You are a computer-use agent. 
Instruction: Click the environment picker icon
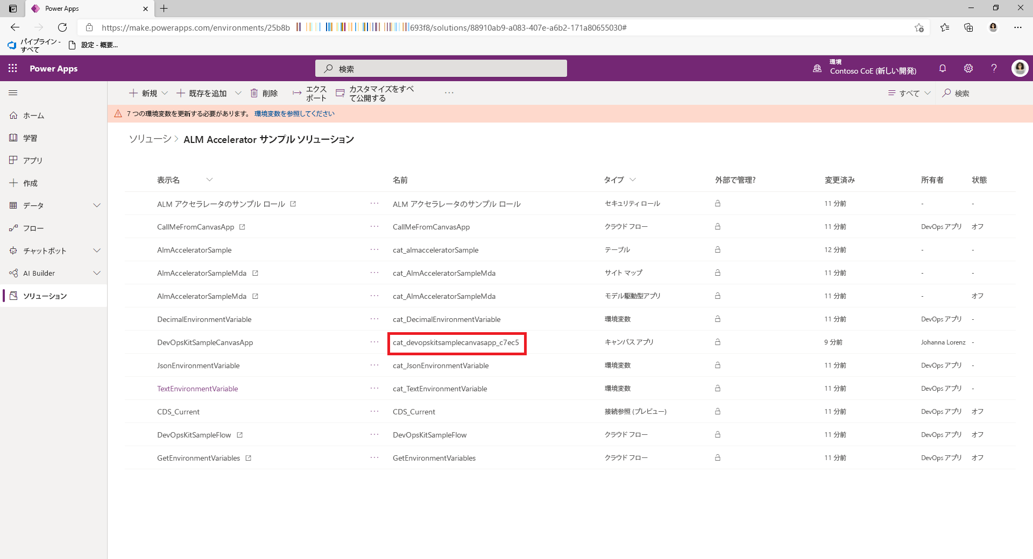817,68
